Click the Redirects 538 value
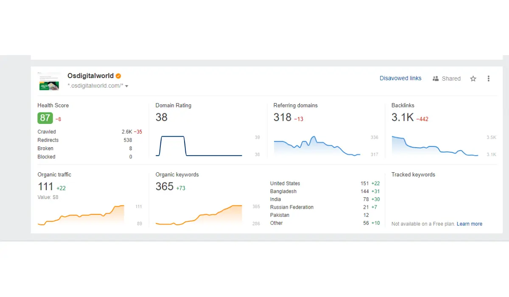This screenshot has width=509, height=297. tap(128, 140)
